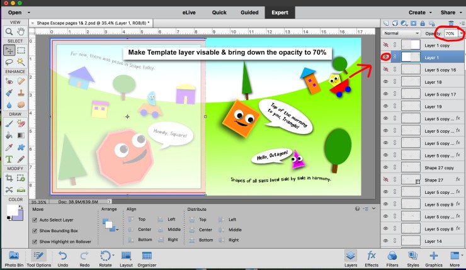The height and width of the screenshot is (270, 466).
Task: Click the Undo icon
Action: click(x=62, y=257)
